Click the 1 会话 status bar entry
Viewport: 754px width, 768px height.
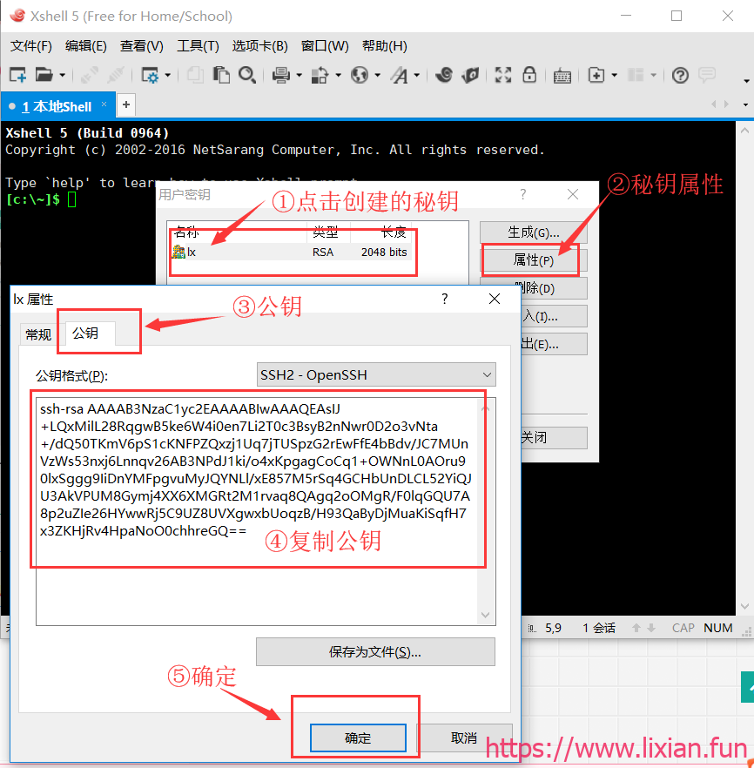click(599, 628)
